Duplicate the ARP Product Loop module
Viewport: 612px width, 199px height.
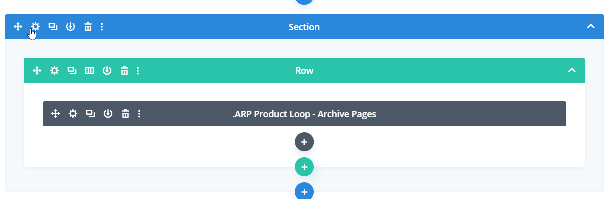tap(90, 114)
